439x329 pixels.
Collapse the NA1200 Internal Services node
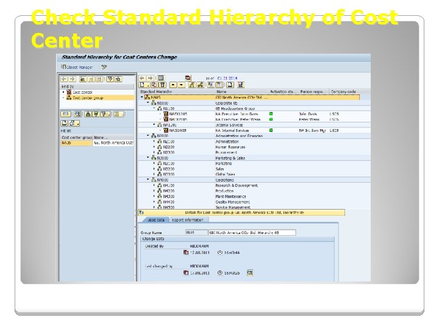click(x=154, y=125)
